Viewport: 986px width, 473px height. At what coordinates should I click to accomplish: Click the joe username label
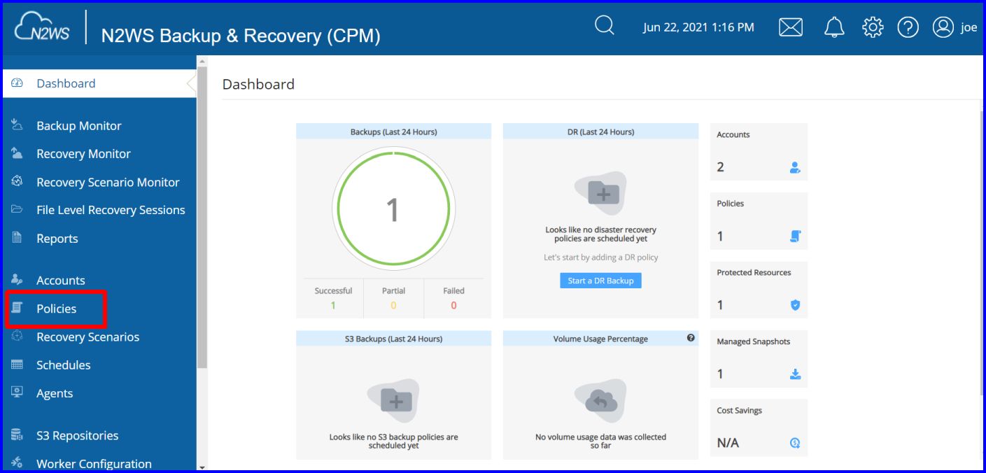969,27
